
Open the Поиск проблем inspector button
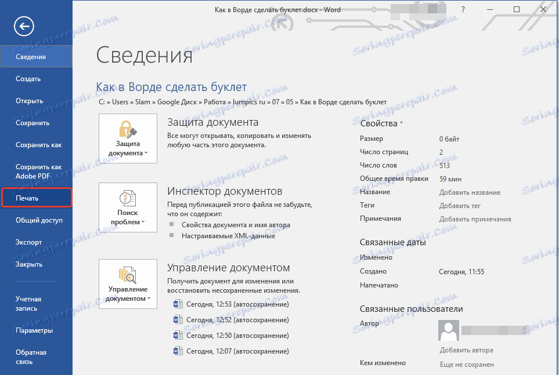tap(128, 207)
